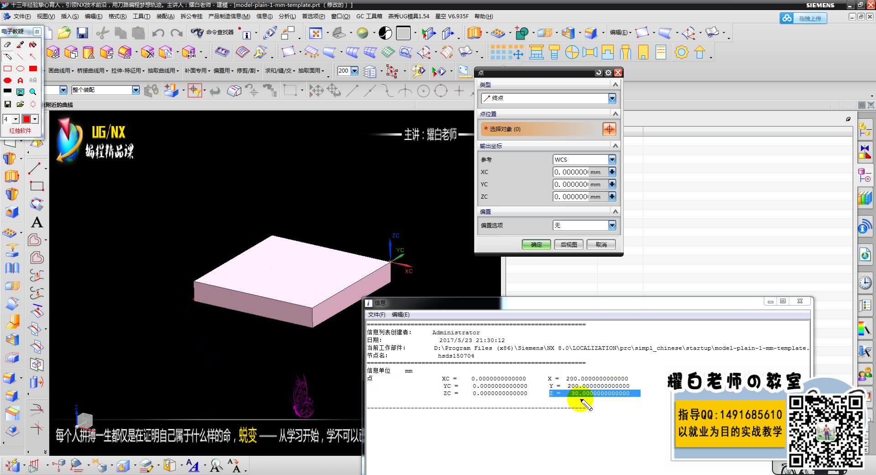Open the XC value options arrow
876x475 pixels.
point(612,172)
